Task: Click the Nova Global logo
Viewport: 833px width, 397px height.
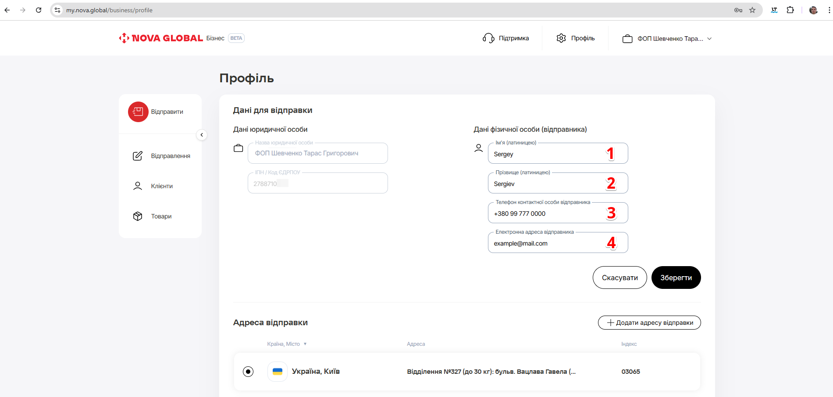Action: [x=161, y=38]
